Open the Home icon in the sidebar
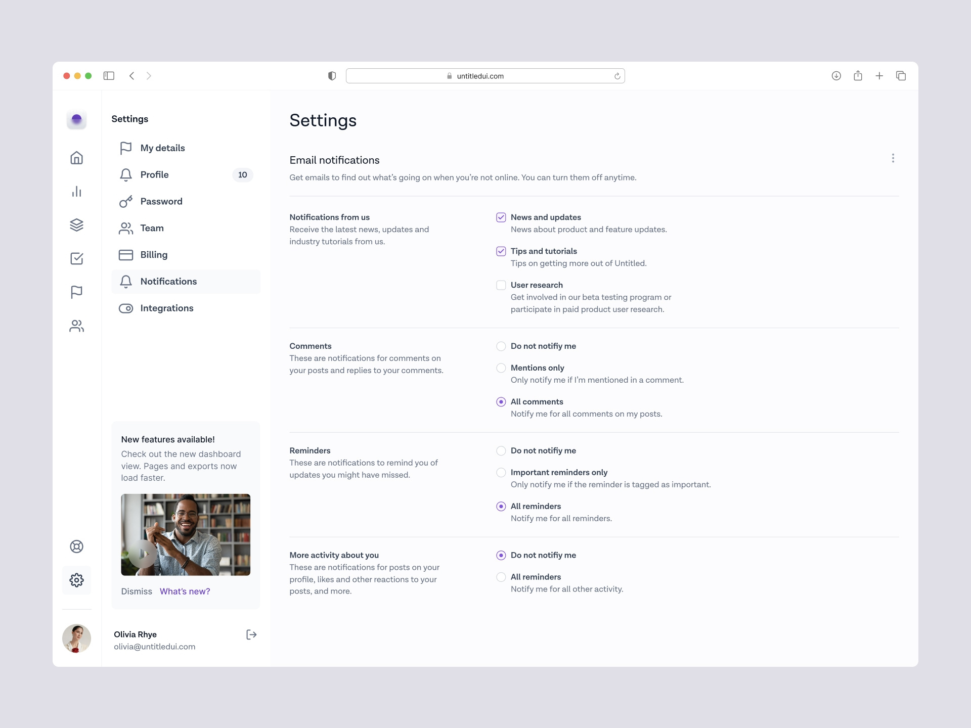This screenshot has width=971, height=728. pyautogui.click(x=76, y=158)
